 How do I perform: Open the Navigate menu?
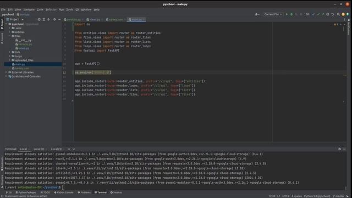(29, 10)
